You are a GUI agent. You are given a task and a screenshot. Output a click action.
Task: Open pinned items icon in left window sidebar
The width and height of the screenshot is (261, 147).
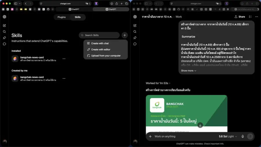(4, 38)
